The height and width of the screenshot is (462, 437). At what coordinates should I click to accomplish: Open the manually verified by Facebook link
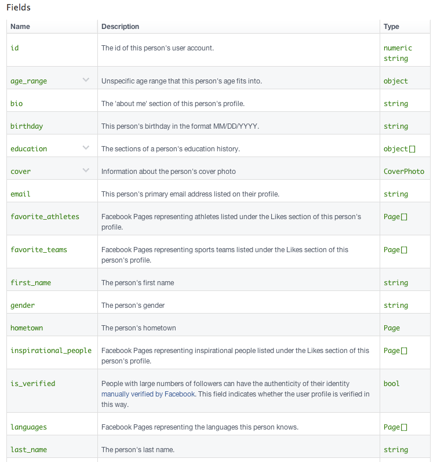[x=148, y=394]
